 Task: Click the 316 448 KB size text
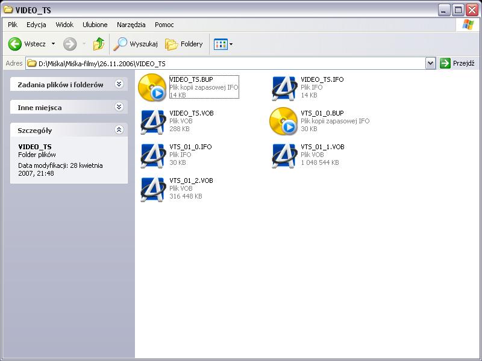(x=186, y=197)
